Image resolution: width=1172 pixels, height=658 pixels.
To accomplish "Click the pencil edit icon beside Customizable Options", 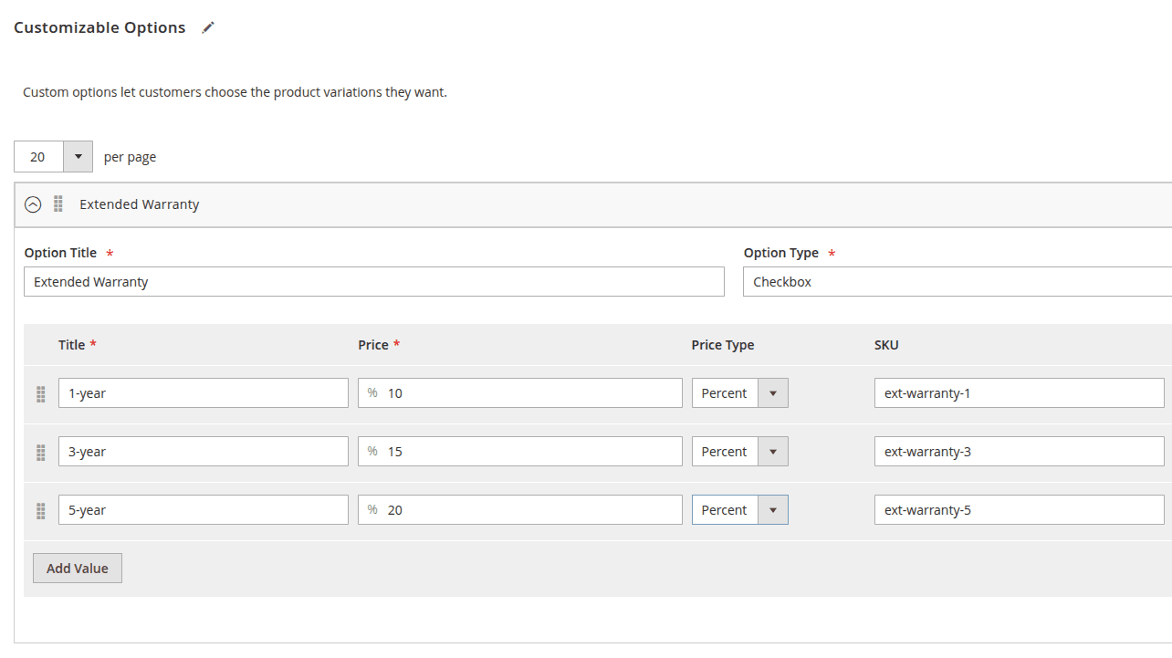I will [207, 27].
